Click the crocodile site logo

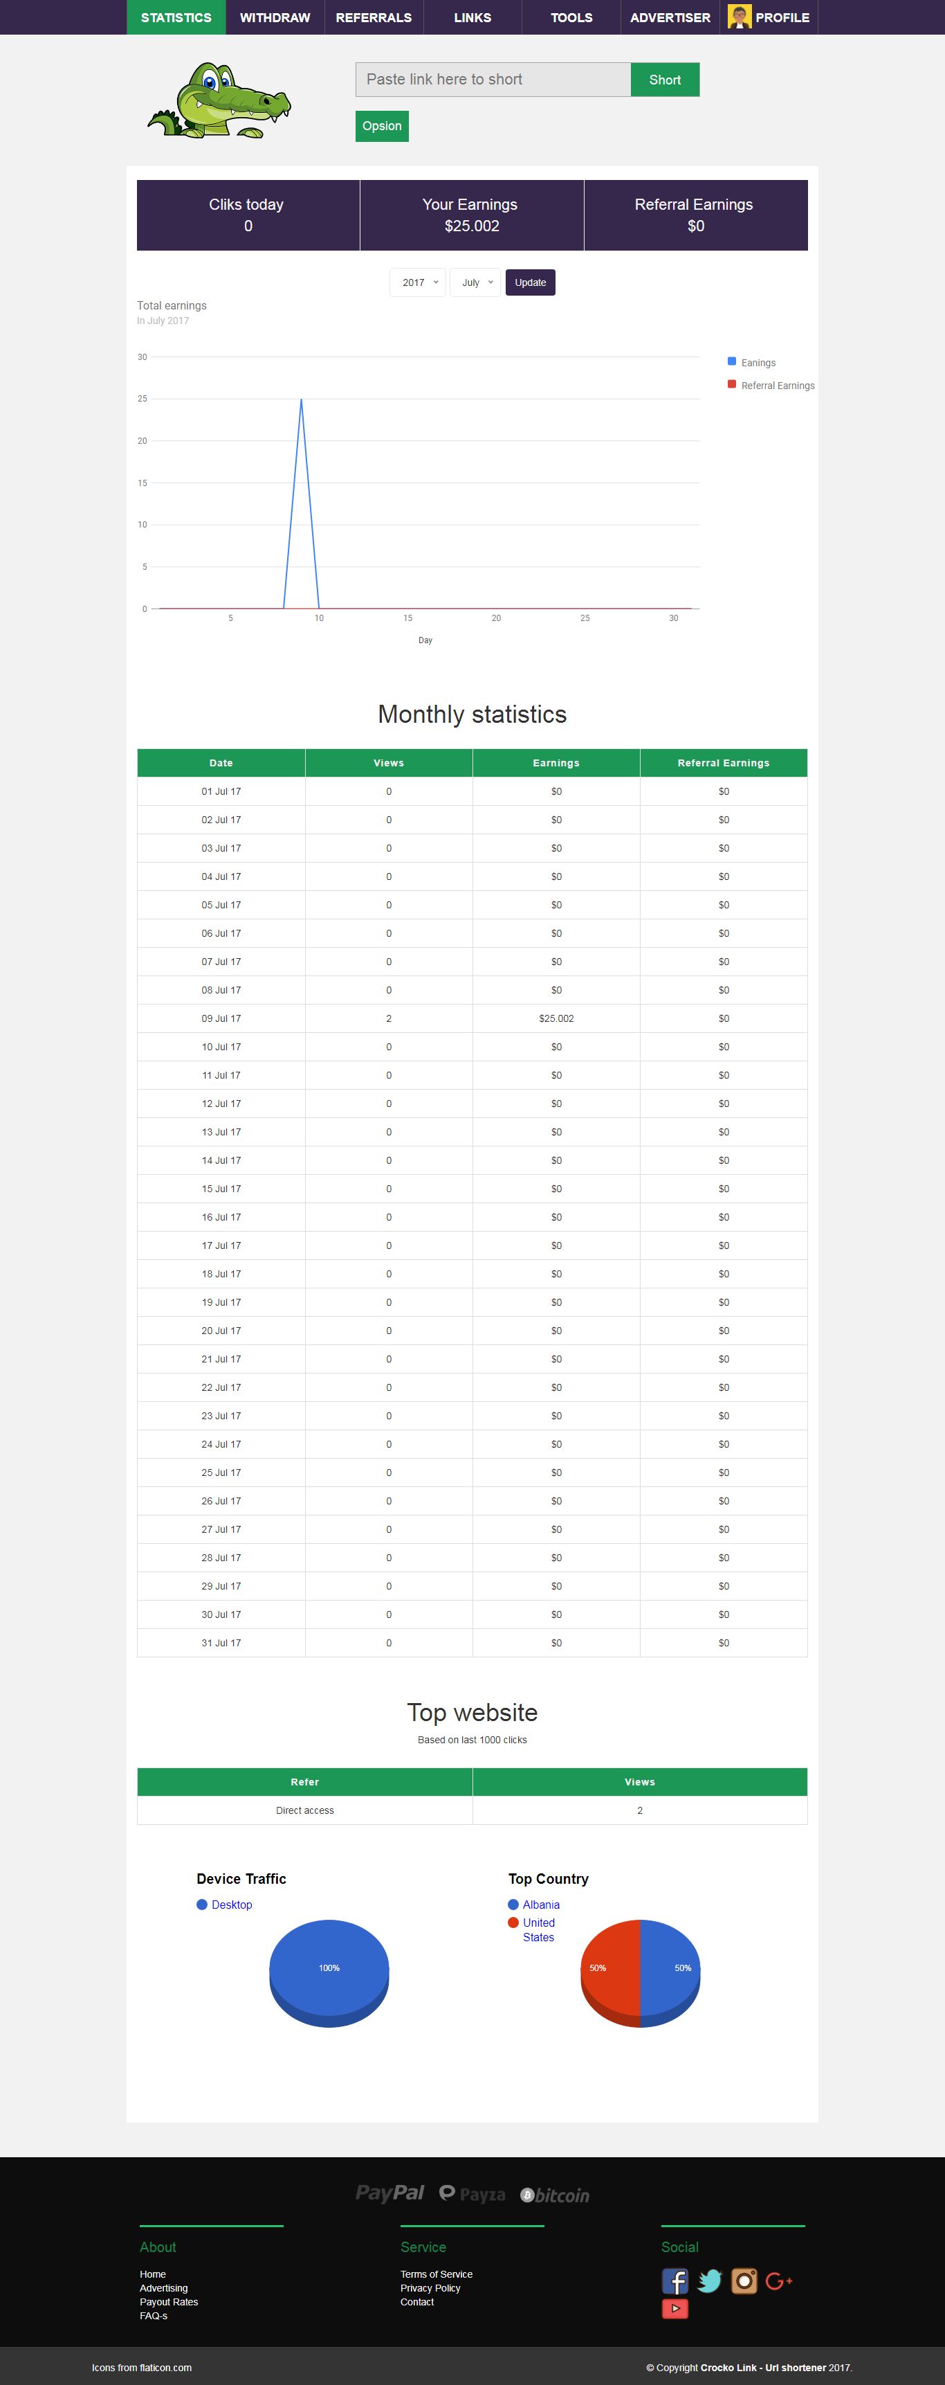click(219, 101)
